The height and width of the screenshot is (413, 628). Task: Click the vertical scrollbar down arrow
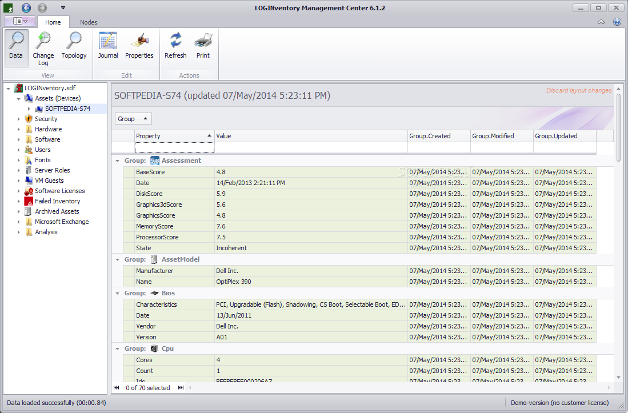pyautogui.click(x=618, y=378)
